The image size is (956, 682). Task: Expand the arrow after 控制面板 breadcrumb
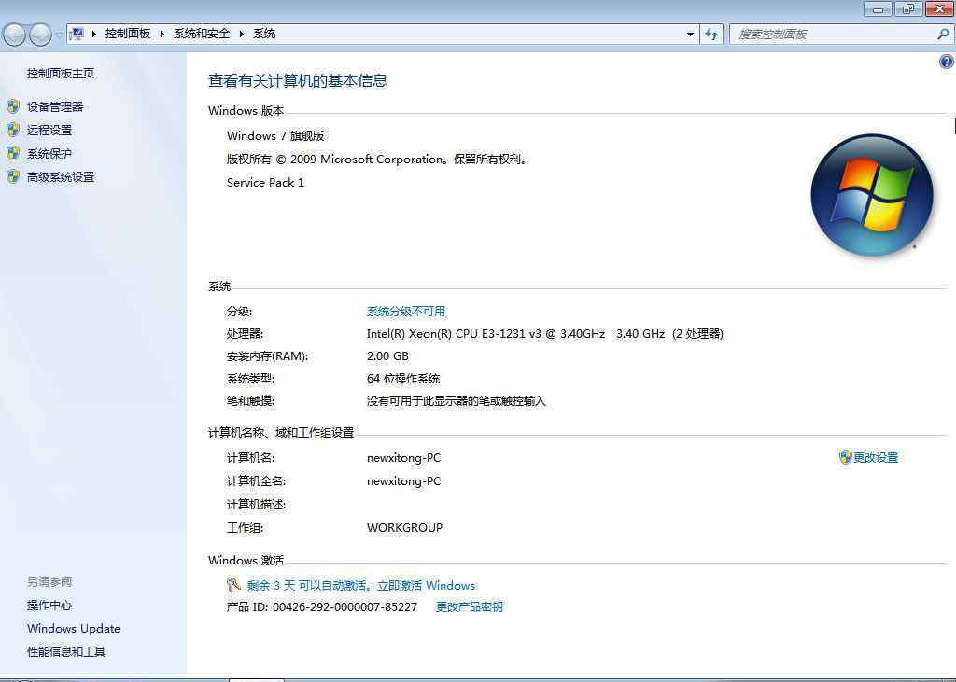pyautogui.click(x=162, y=35)
